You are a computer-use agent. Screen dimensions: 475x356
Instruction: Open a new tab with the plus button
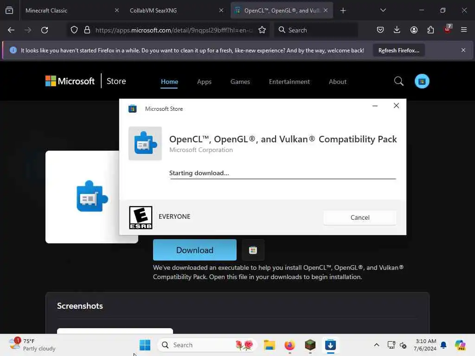click(343, 11)
